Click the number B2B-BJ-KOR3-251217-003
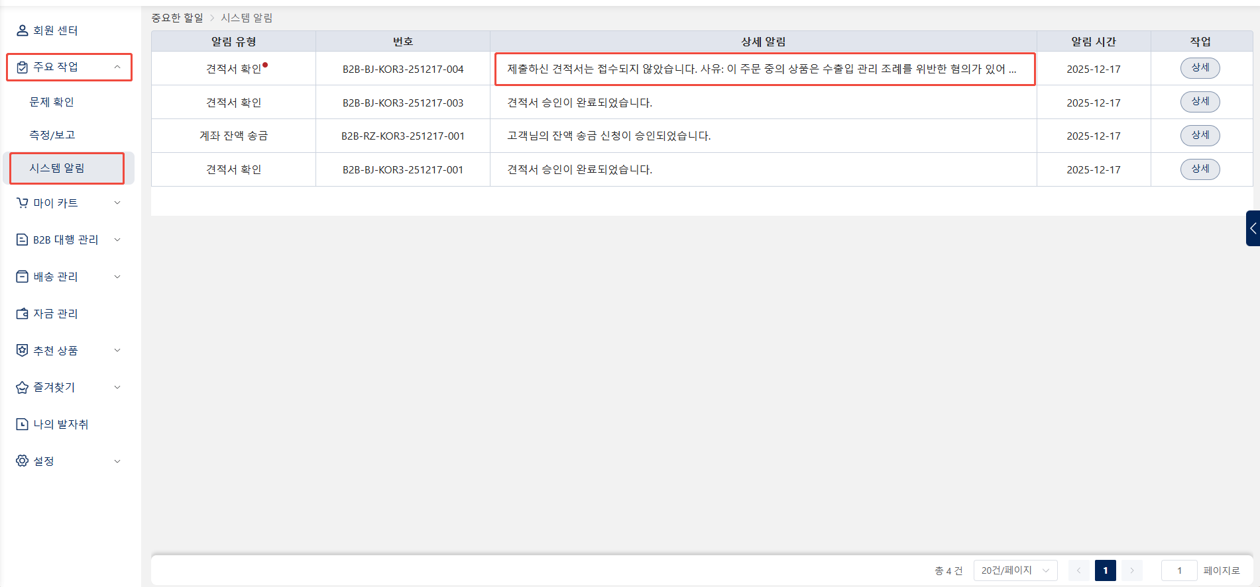 pos(403,103)
